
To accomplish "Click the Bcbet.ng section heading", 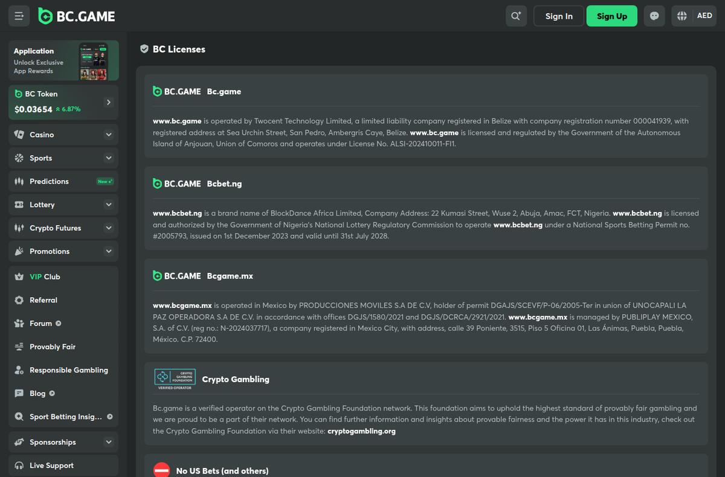I will pos(224,184).
